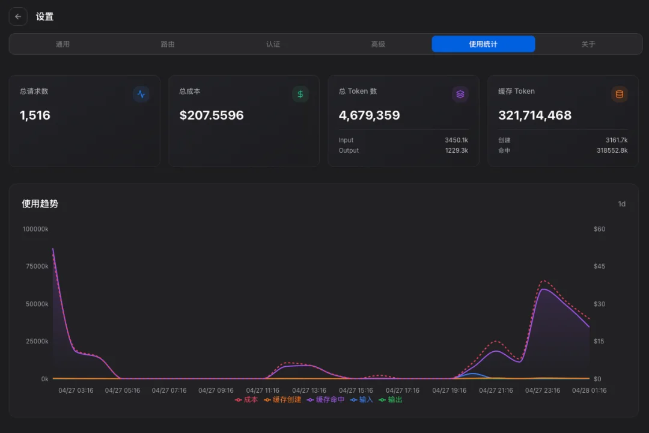The image size is (649, 433).
Task: Switch to the 通用 tab
Action: pos(62,43)
